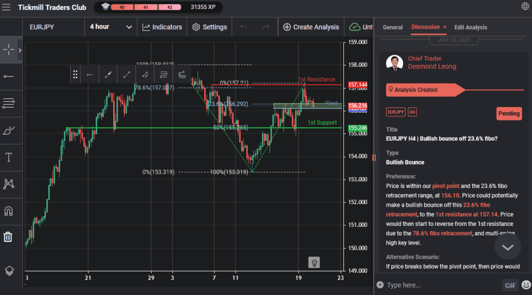Screen dimensions: 532x295
Task: Click scroll-down chevron in discussion panel
Action: 507,248
